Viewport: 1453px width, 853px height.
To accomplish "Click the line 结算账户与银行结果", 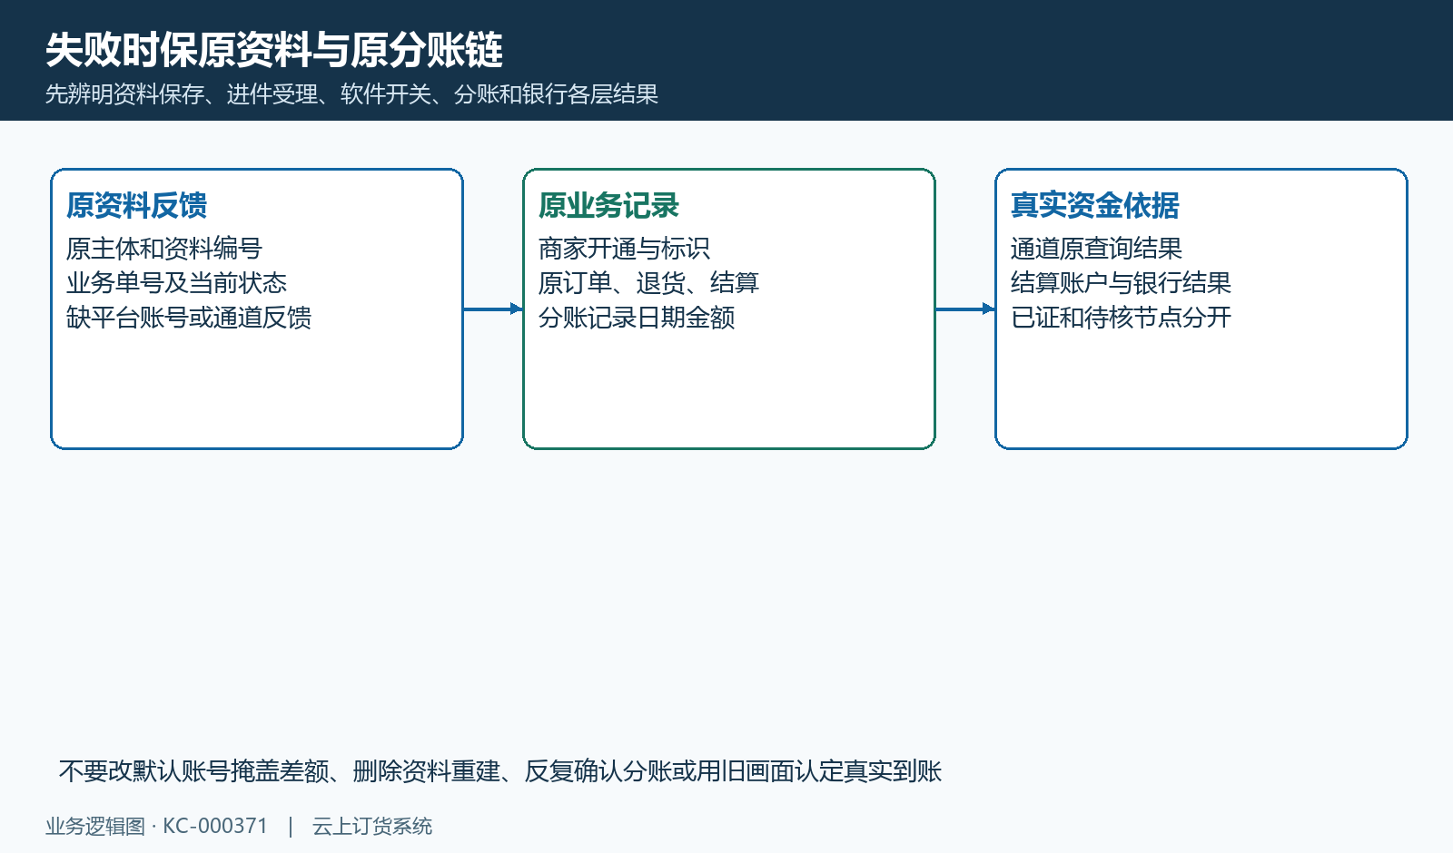I will pos(1121,283).
